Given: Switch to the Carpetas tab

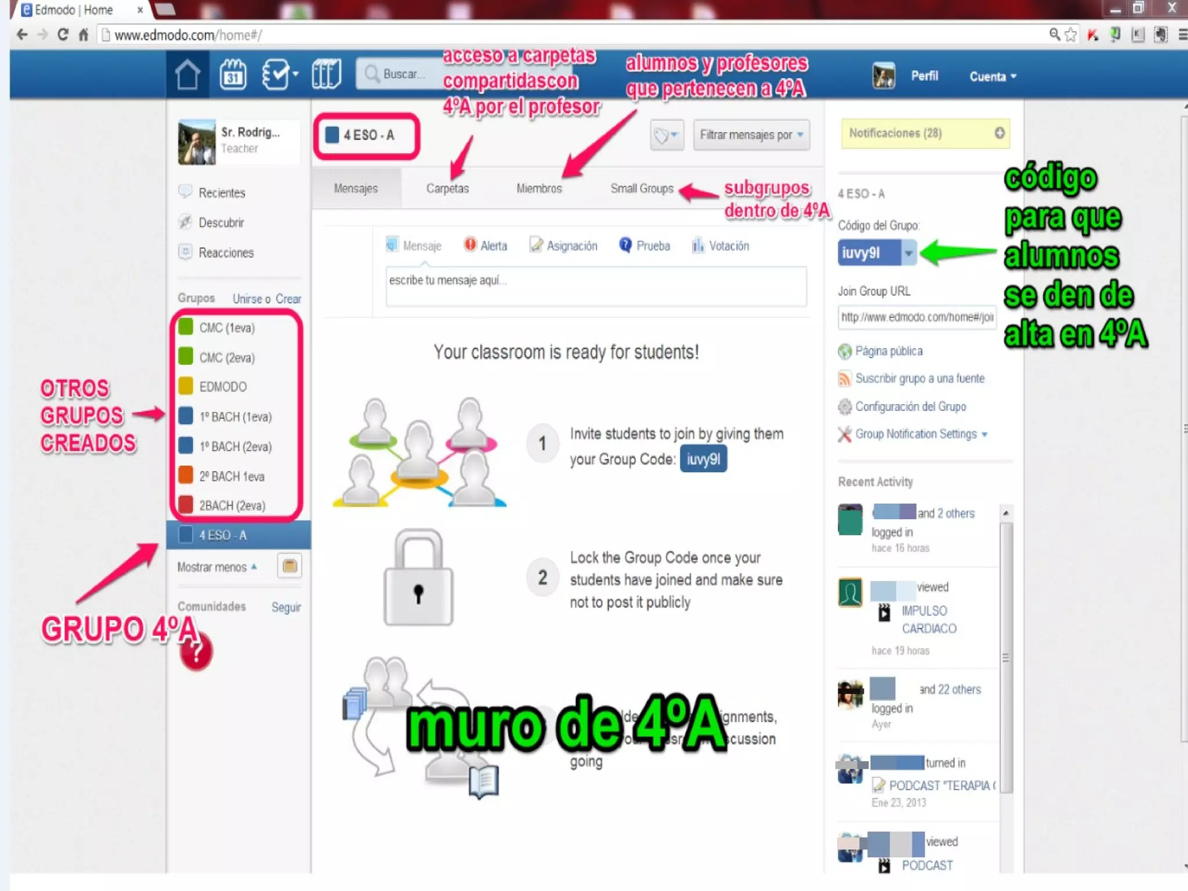Looking at the screenshot, I should click(x=447, y=189).
